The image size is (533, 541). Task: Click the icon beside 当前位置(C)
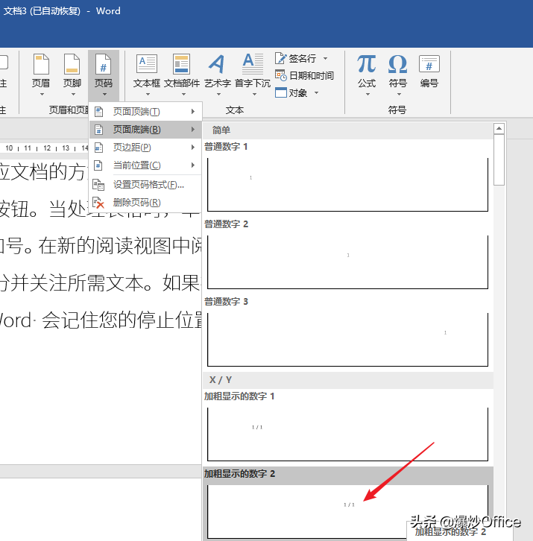coord(98,165)
